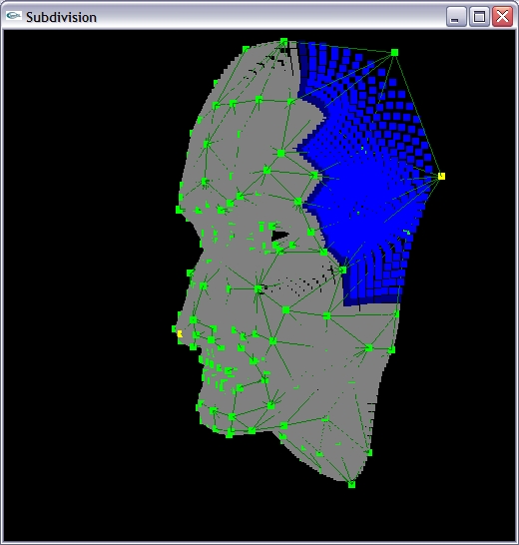Close the Subdivision window

[x=502, y=16]
